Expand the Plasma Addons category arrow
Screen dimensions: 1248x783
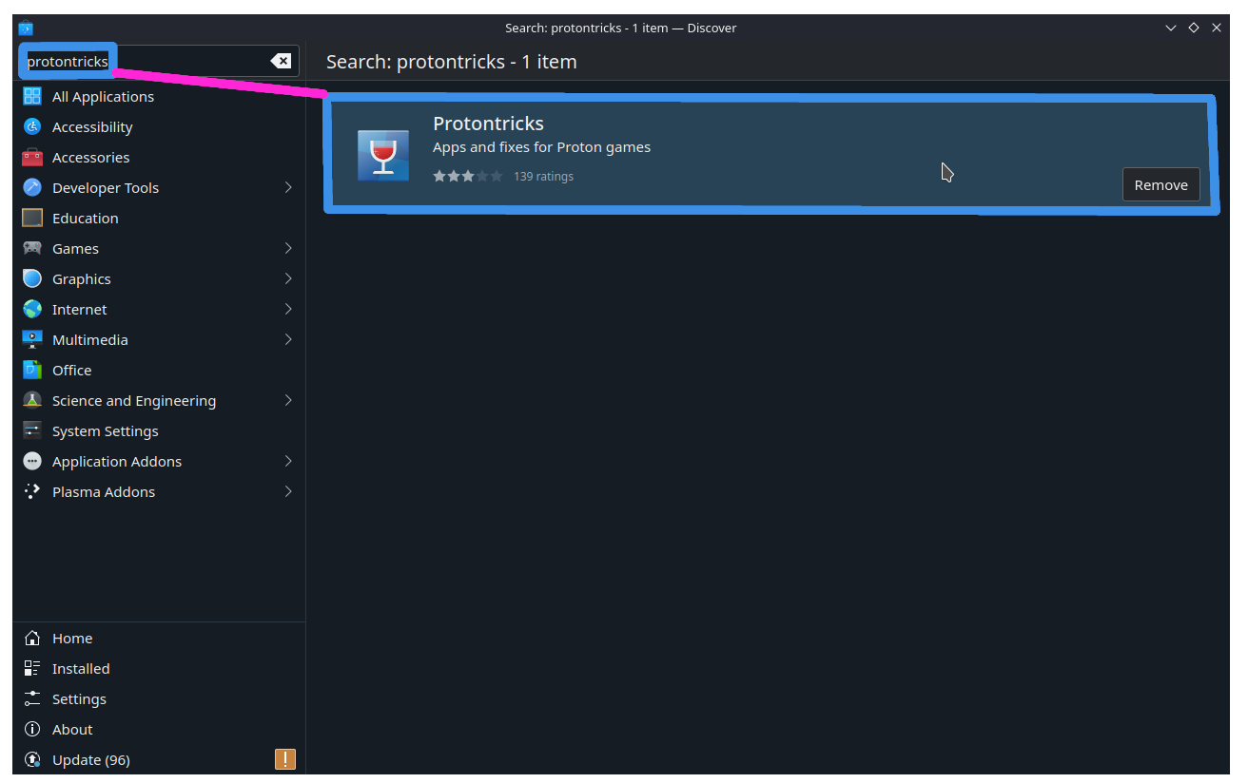click(288, 491)
